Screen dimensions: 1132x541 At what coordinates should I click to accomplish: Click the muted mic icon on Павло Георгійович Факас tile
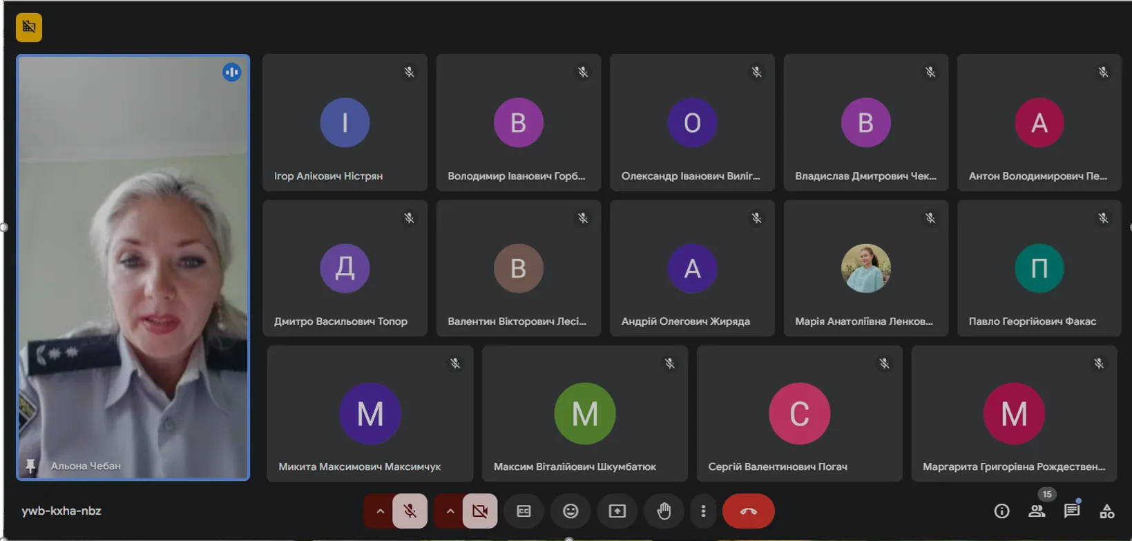tap(1104, 218)
